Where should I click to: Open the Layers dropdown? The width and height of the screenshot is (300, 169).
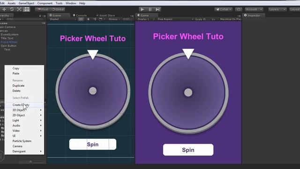point(277,9)
